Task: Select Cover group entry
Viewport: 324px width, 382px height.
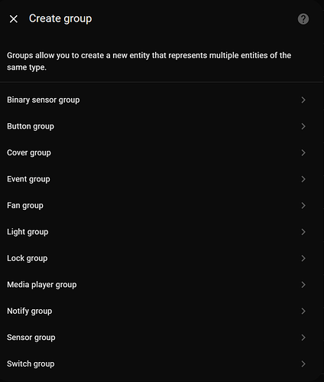Action: point(162,152)
